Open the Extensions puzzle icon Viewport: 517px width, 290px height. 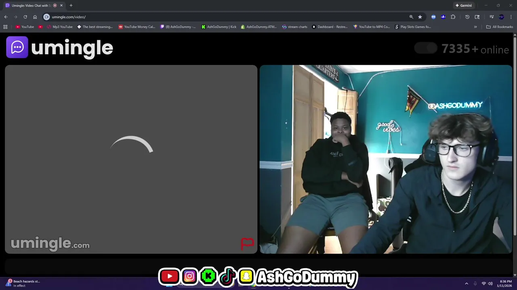point(453,17)
